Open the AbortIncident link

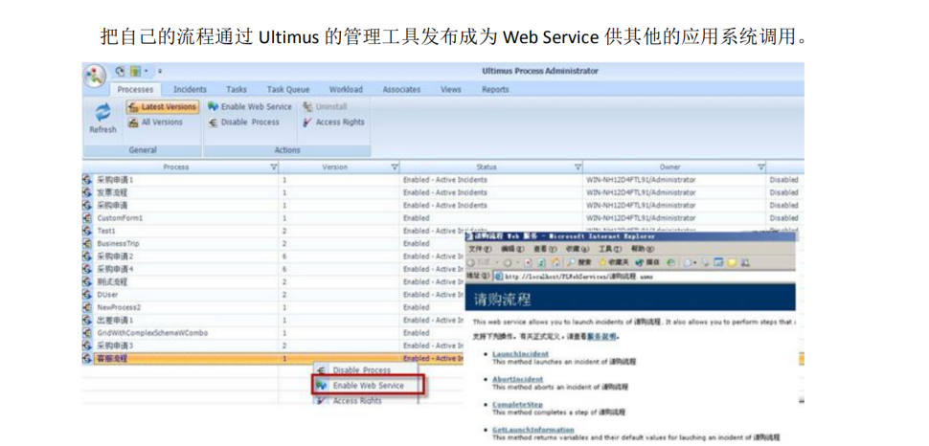pos(517,379)
